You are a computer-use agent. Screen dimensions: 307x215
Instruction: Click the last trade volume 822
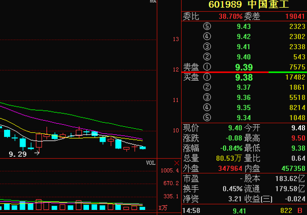pos(286,211)
